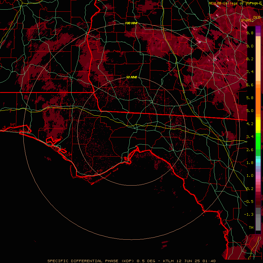The width and height of the screenshot is (263, 263).
Task: Click the 9.8 value on the scale
Action: (x=250, y=33)
